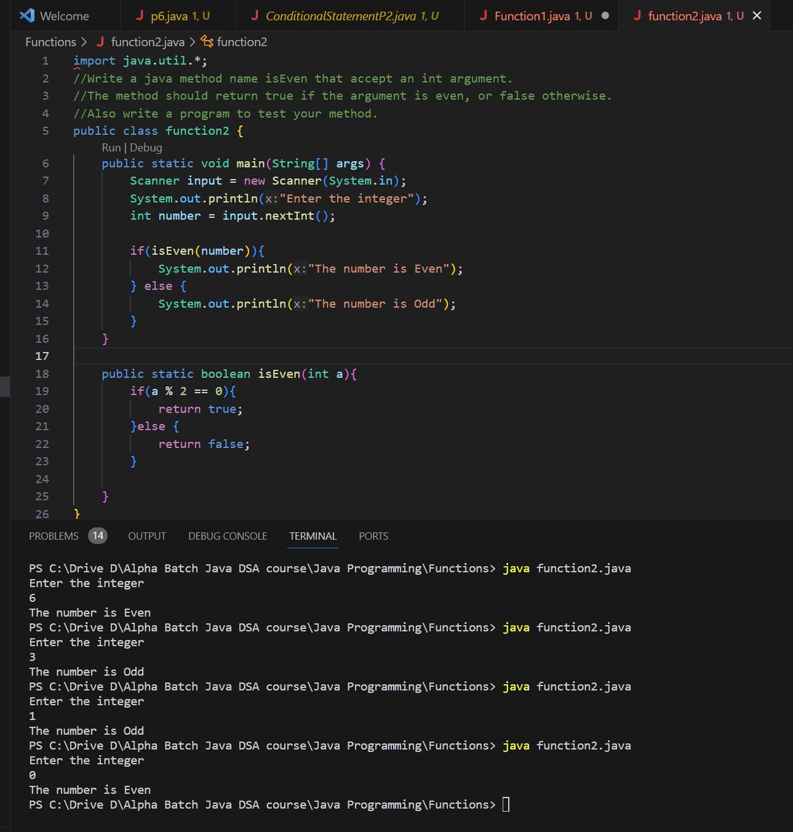Screen dimensions: 793x832
Task: Open the PROBLEMS panel tab
Action: click(54, 536)
